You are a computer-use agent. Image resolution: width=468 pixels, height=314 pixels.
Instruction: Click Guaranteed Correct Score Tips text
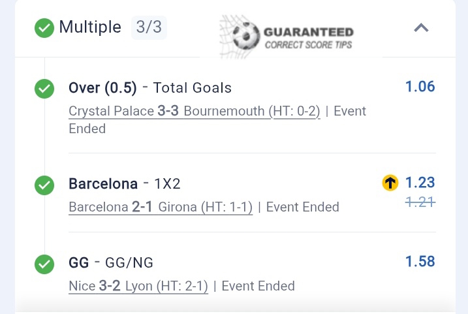click(x=309, y=38)
